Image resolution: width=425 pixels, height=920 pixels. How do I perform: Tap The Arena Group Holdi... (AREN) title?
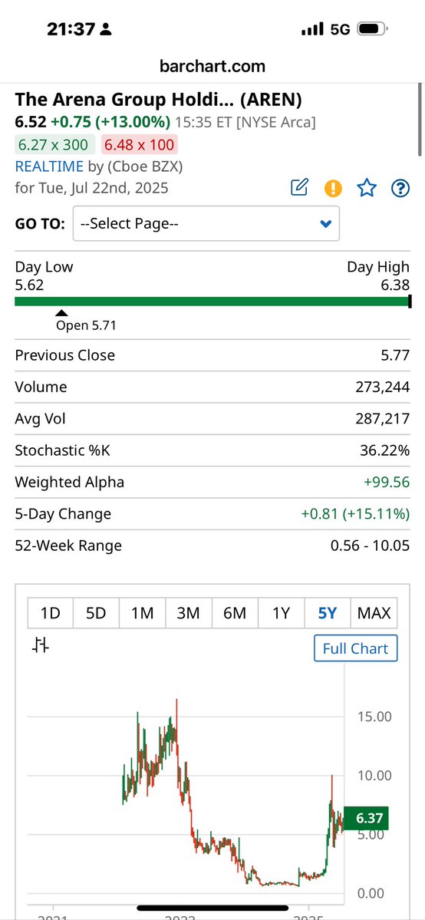(159, 100)
